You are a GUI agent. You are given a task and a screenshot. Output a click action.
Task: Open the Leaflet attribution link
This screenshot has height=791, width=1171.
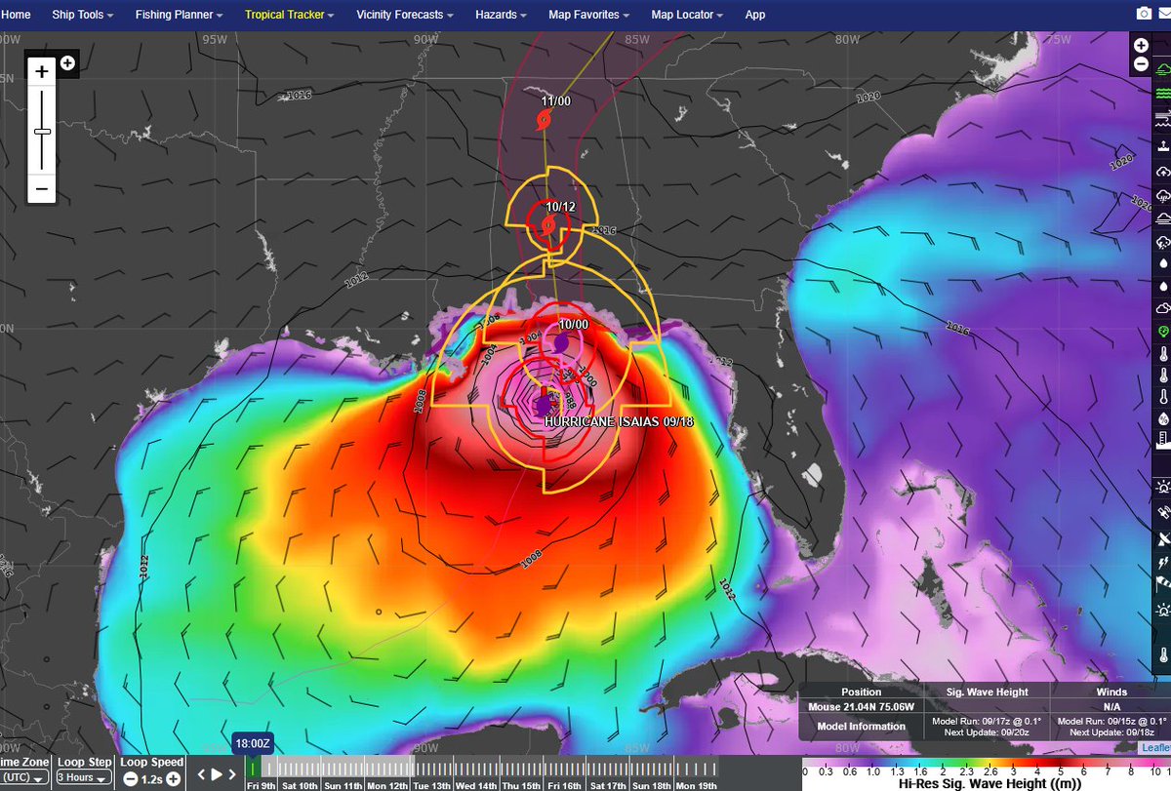pyautogui.click(x=1155, y=748)
